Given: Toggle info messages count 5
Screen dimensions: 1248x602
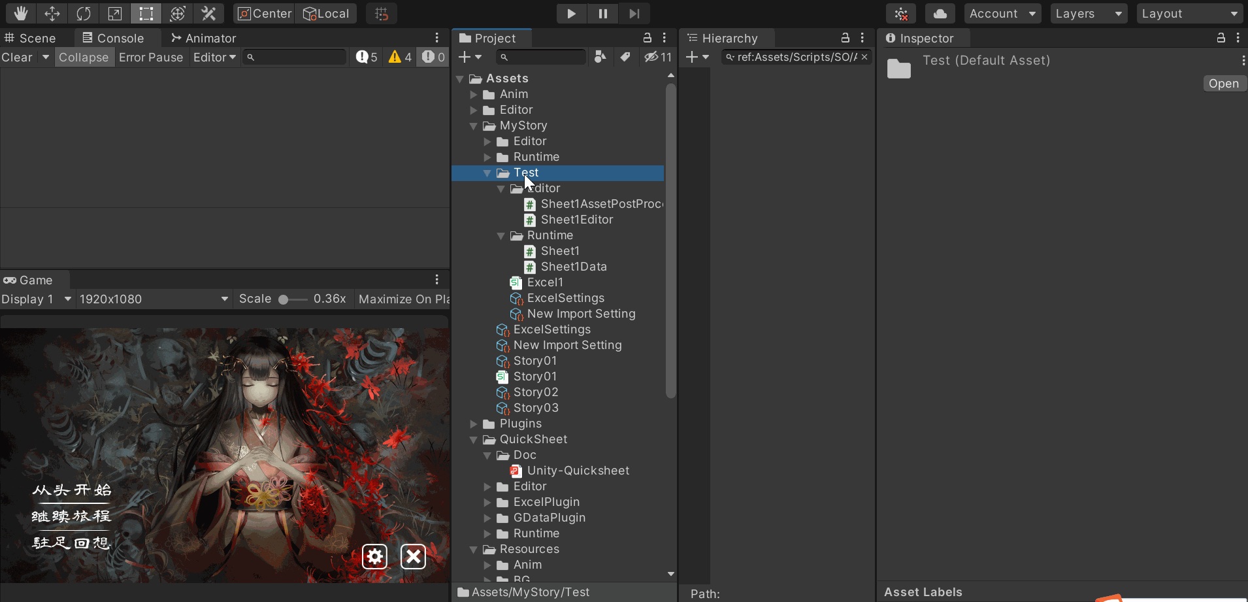Looking at the screenshot, I should pos(367,58).
